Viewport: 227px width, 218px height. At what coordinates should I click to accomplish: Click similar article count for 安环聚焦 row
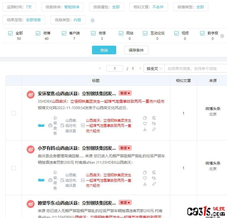coord(183,113)
